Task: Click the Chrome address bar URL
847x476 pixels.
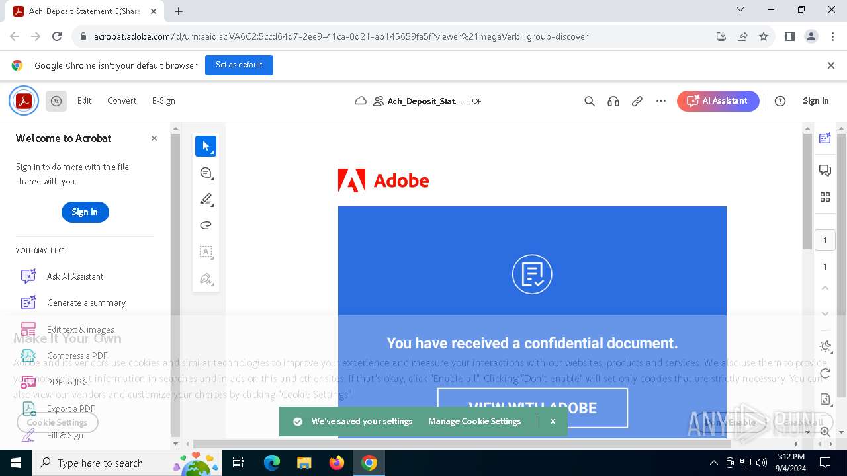Action: pyautogui.click(x=341, y=36)
